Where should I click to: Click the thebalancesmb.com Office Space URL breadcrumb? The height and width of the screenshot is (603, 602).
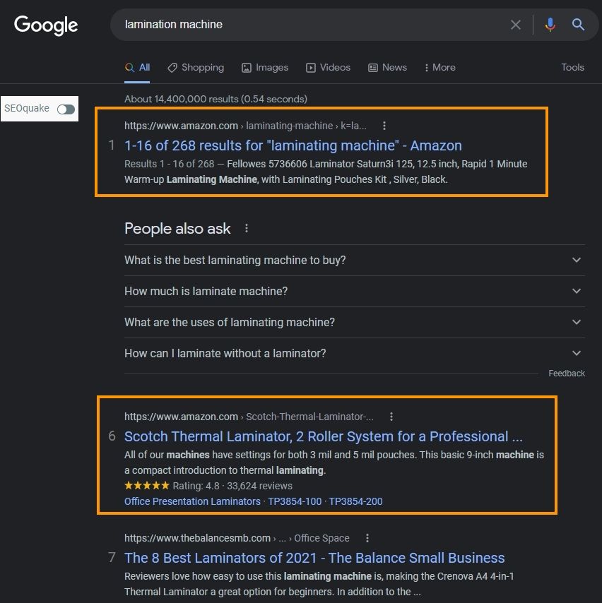pos(237,538)
